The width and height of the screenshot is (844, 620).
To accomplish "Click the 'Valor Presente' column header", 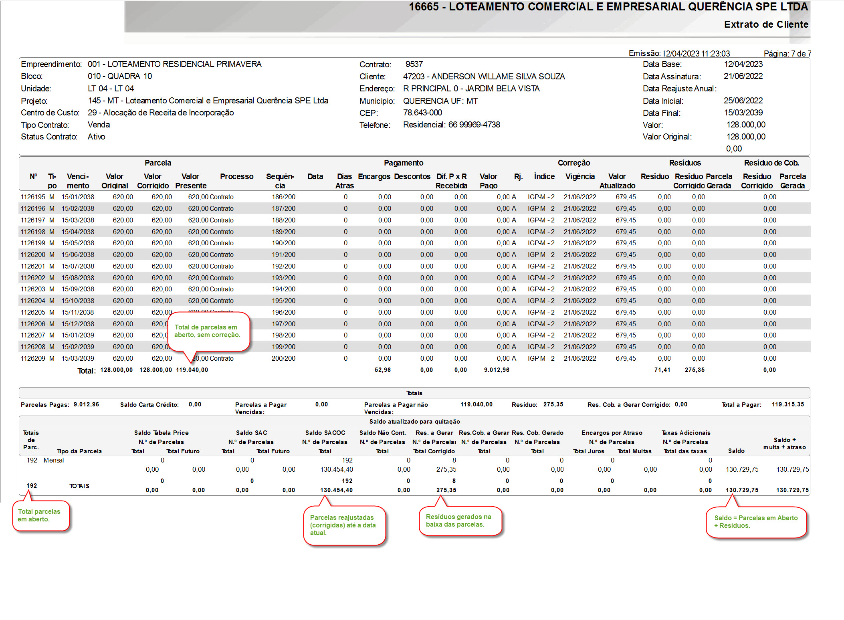I will click(x=190, y=181).
